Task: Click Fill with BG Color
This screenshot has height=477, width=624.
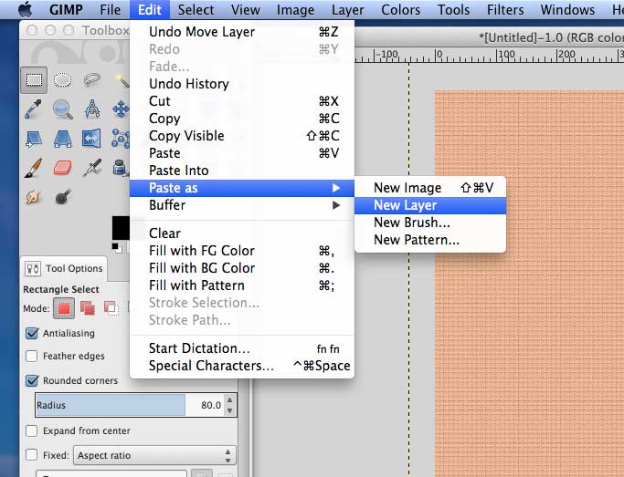Action: coord(242,268)
